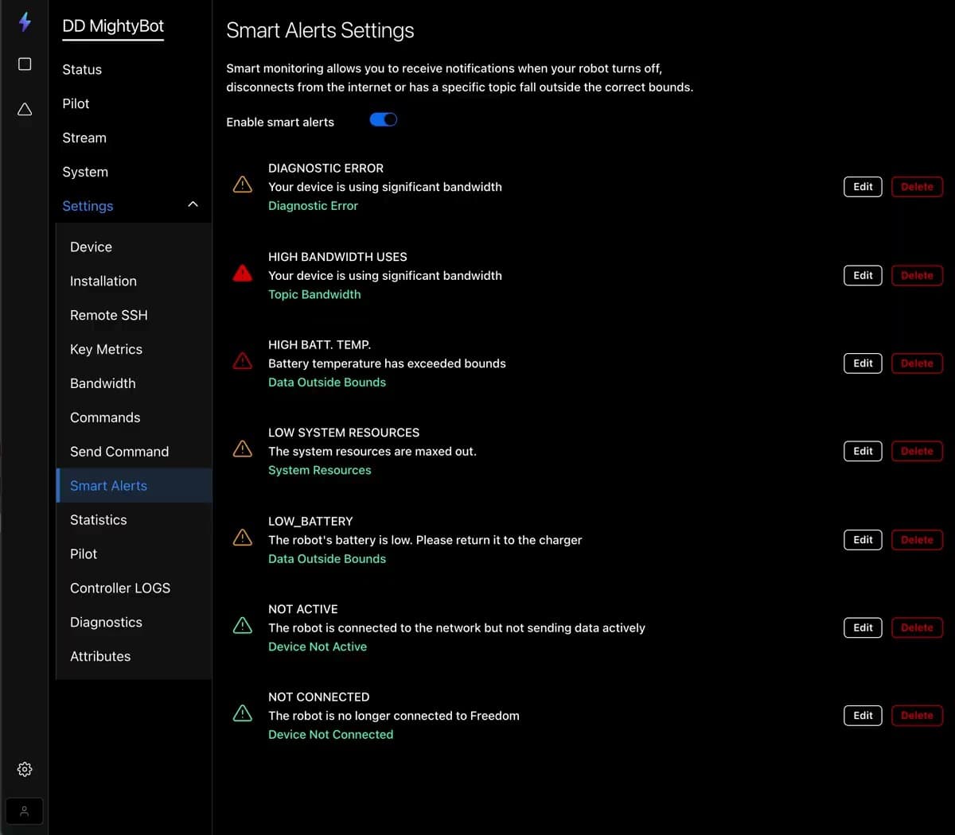Click the Diagnostic Error type link
Viewport: 955px width, 835px height.
point(313,206)
